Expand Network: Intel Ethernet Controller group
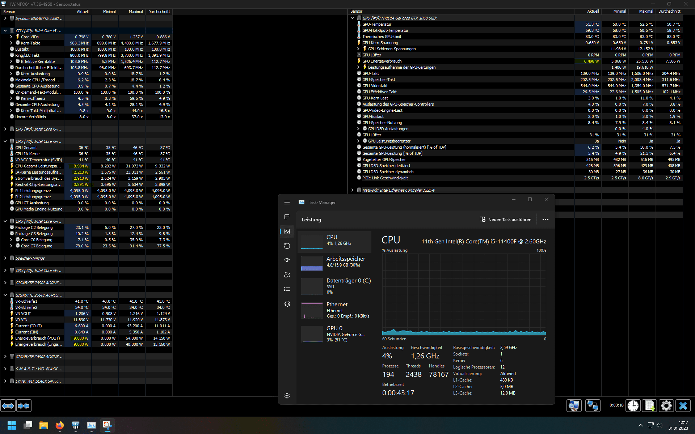The width and height of the screenshot is (695, 434). click(352, 190)
